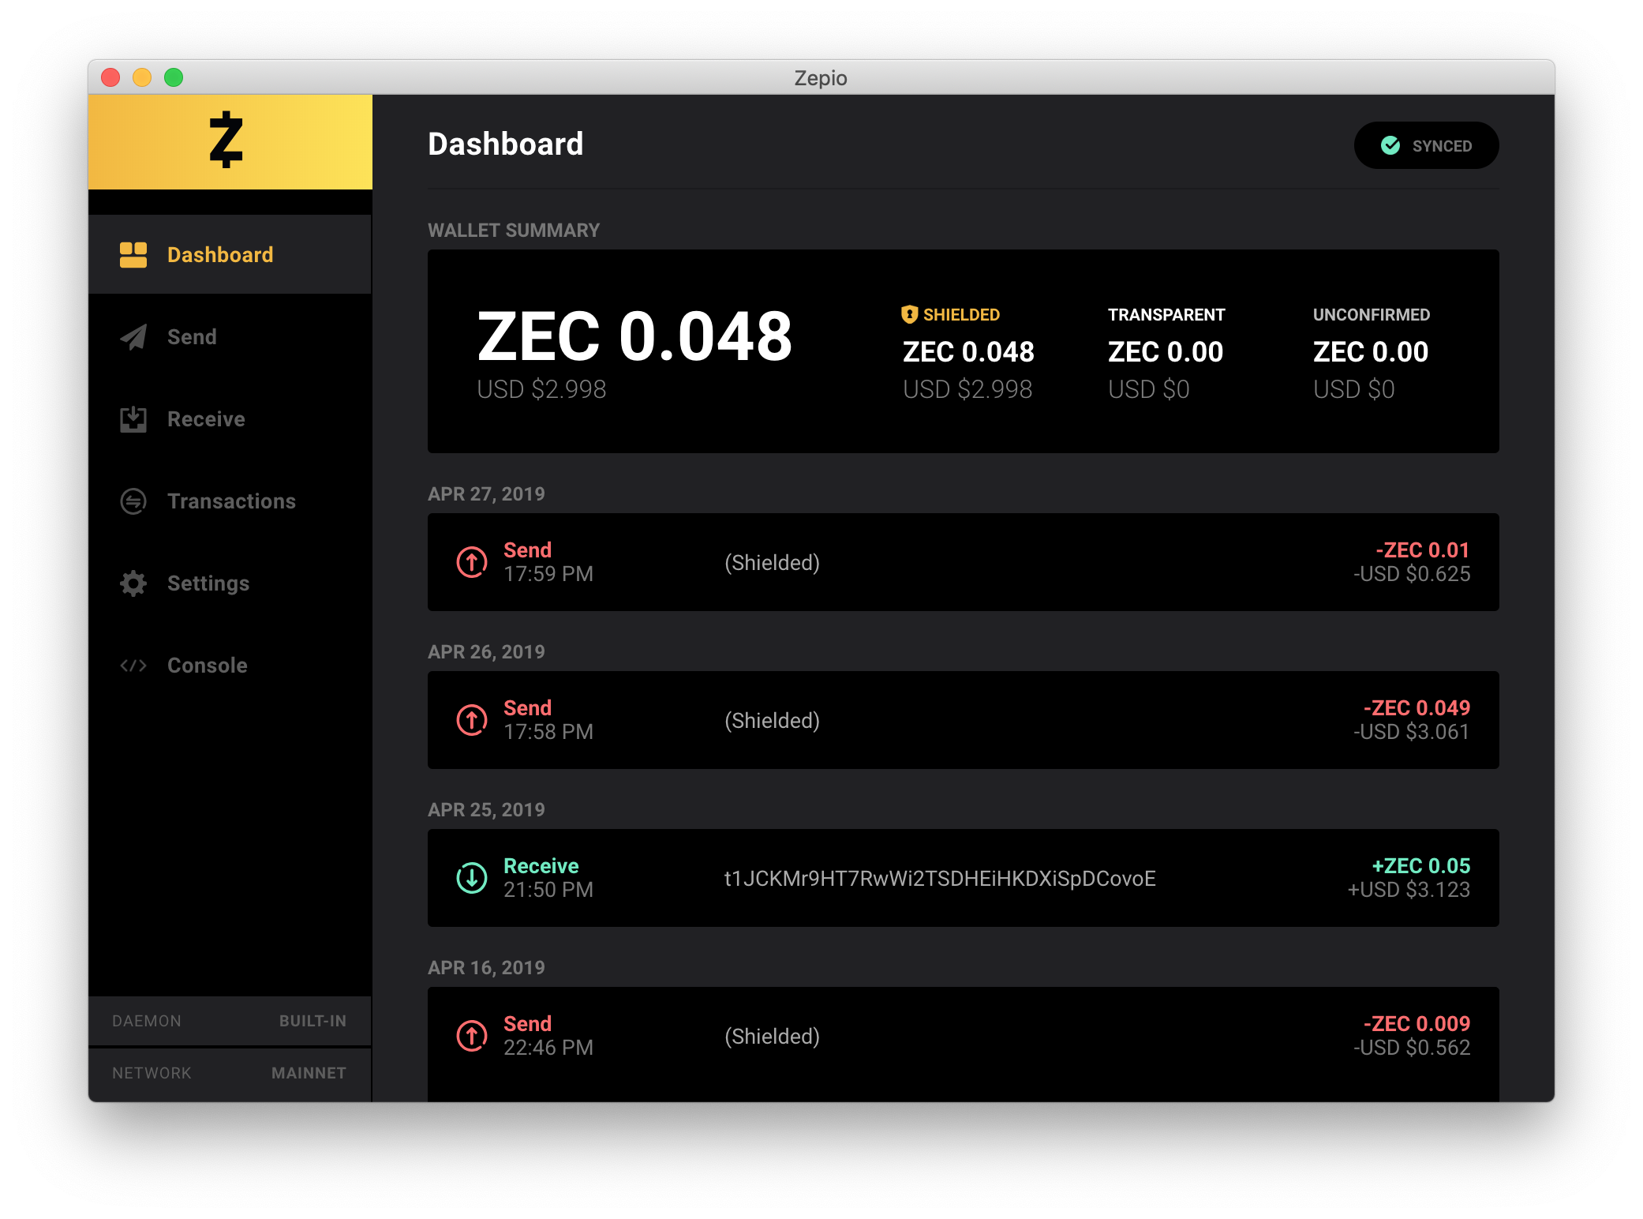Open the Transactions menu item
This screenshot has height=1219, width=1643.
click(x=231, y=501)
